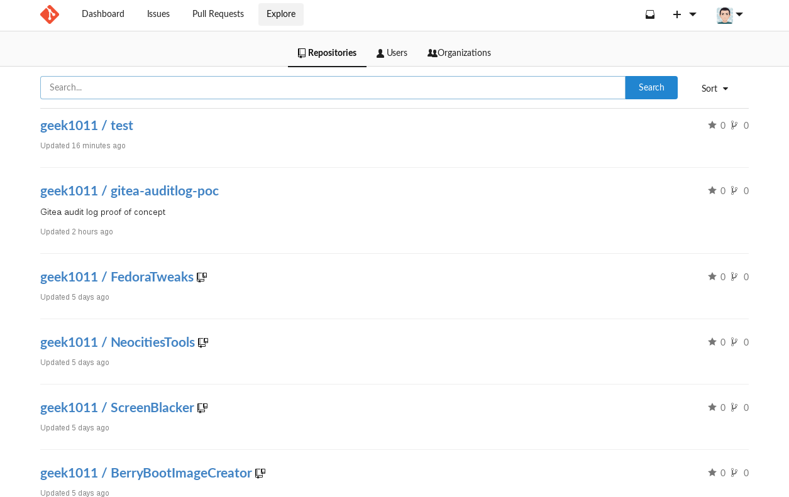Click the blue Search button
This screenshot has height=497, width=789.
coord(651,87)
